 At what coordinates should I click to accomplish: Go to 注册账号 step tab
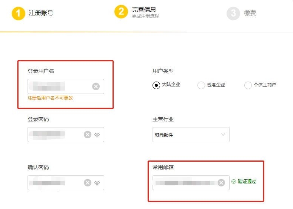tap(41, 13)
